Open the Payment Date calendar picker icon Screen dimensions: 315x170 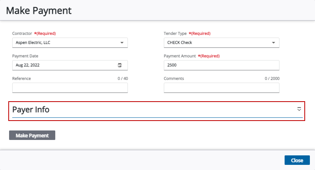pyautogui.click(x=120, y=65)
